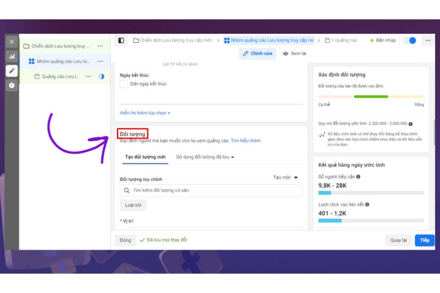Go to 'Chiến dịch Lưu lượng truy cập mới' breadcrumb
440x293 pixels.
point(173,41)
